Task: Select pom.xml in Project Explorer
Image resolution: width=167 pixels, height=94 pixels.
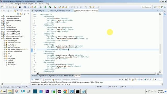Action: pos(11,63)
